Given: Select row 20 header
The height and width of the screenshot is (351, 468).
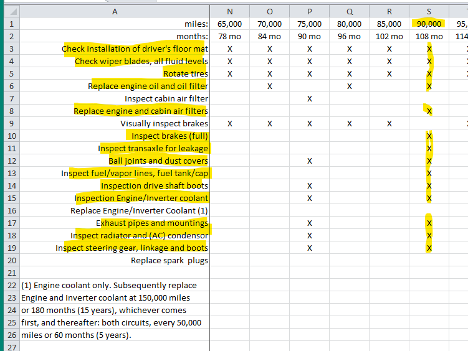Looking at the screenshot, I should [x=12, y=260].
